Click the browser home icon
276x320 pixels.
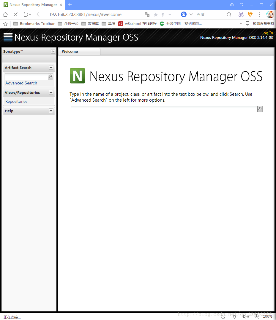coord(6,15)
